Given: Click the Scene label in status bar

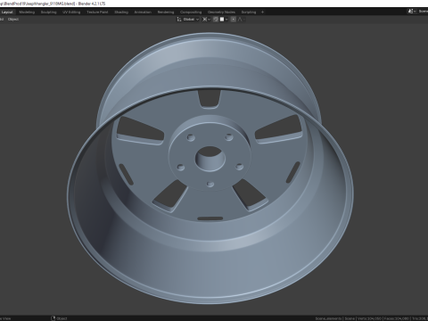Looking at the screenshot, I should [x=350, y=318].
